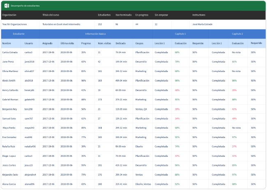Viewport: 267px width, 190px height.
Task: Click the username 'jane2018'
Action: 29,62
